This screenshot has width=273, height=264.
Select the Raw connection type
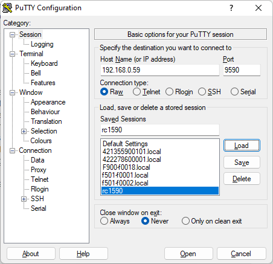pos(112,92)
